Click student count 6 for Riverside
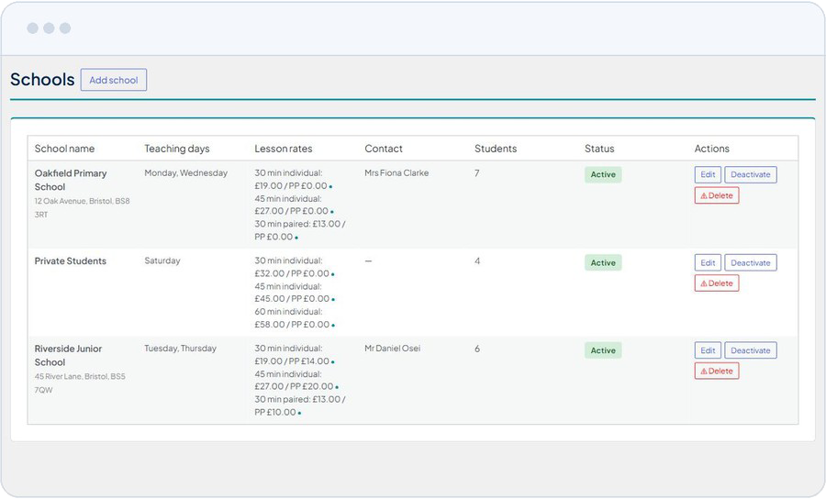 point(477,349)
